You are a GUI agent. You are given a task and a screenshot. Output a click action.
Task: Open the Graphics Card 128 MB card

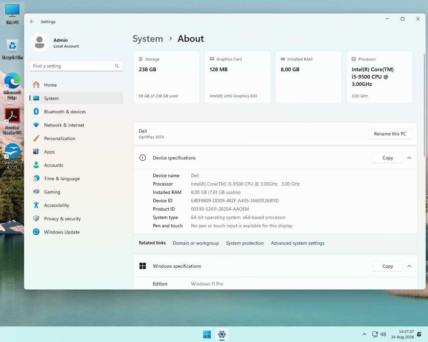tap(237, 77)
